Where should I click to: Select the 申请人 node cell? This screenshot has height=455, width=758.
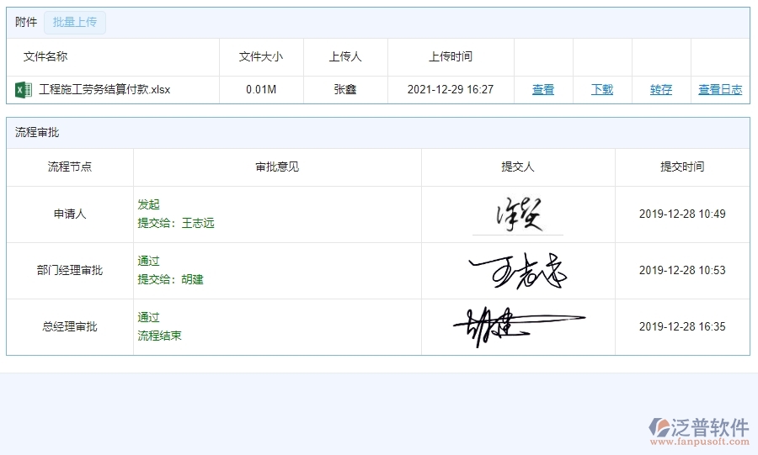70,214
